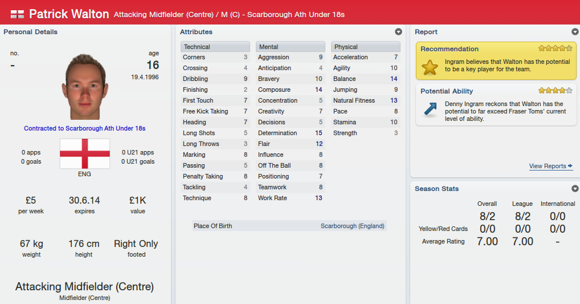Click arrow icon next to View Reports

click(570, 166)
